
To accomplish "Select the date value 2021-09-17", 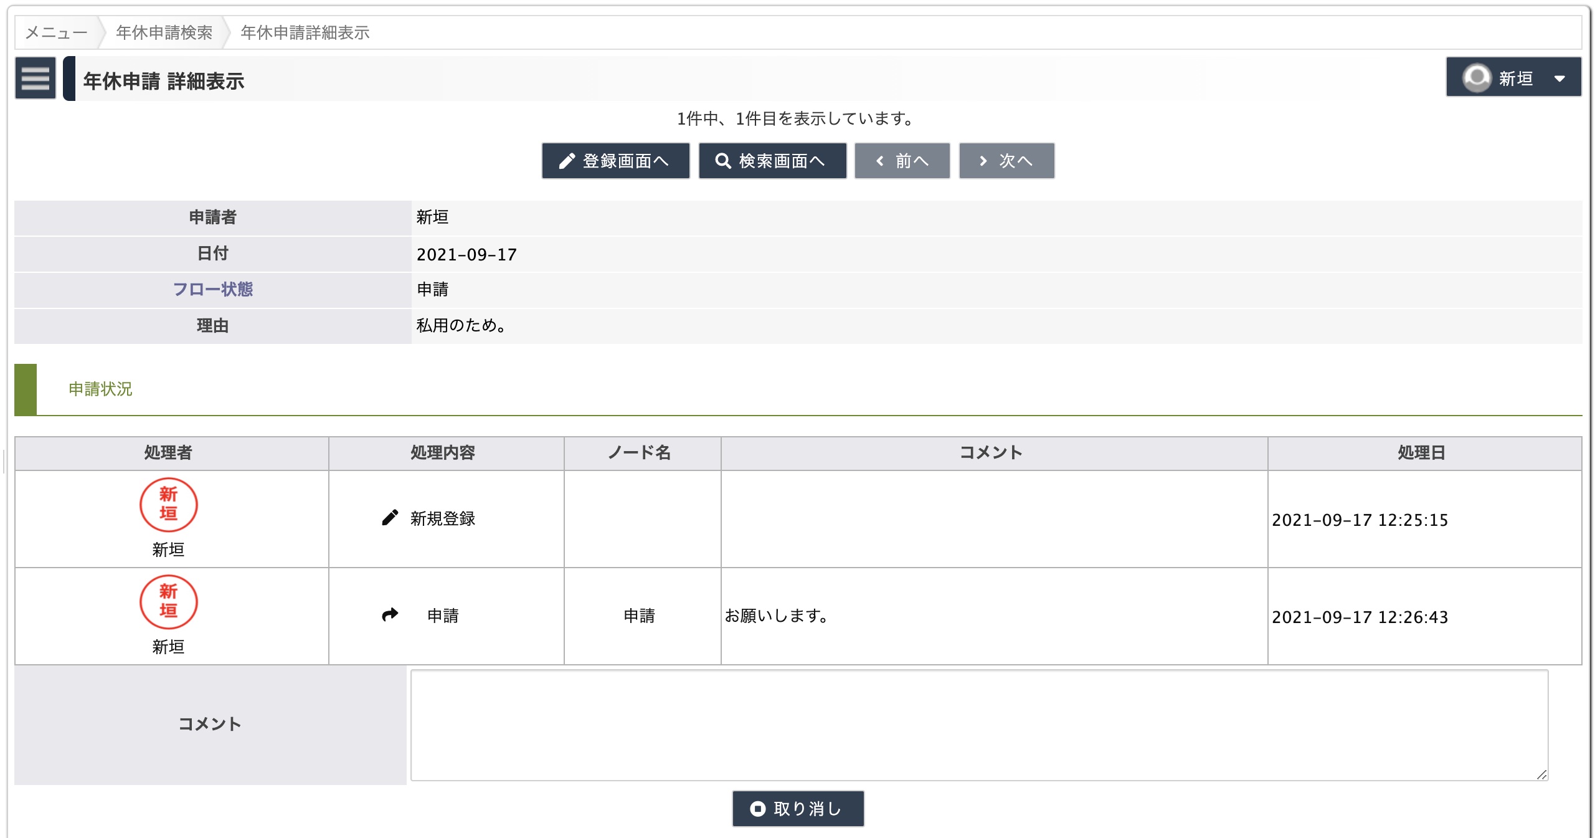I will point(466,254).
